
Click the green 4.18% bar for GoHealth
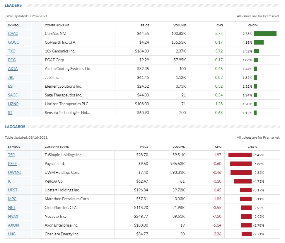coord(259,43)
